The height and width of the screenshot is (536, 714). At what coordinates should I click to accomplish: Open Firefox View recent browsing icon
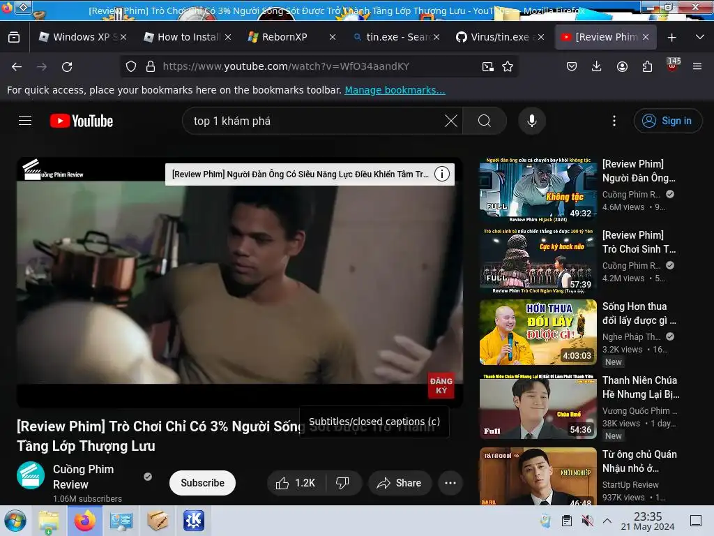click(14, 37)
